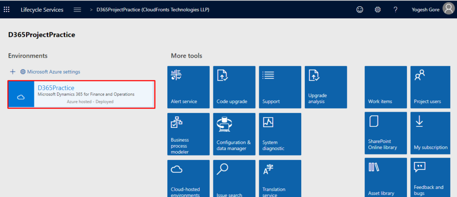
Task: Click D365ProjectPractice breadcrumb in header
Action: pos(153,10)
